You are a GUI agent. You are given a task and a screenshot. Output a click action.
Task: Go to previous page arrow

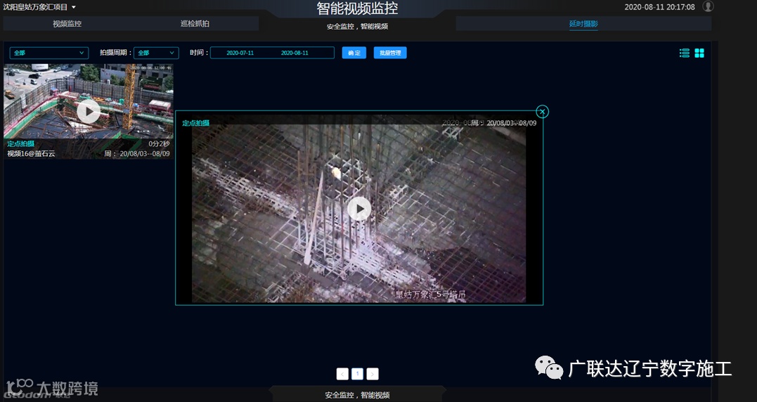[343, 373]
